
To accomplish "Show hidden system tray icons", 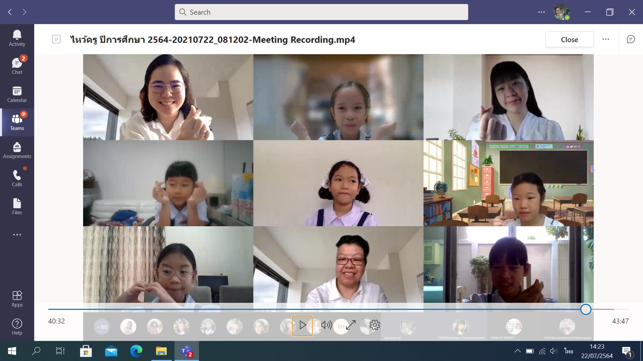I will (x=518, y=351).
